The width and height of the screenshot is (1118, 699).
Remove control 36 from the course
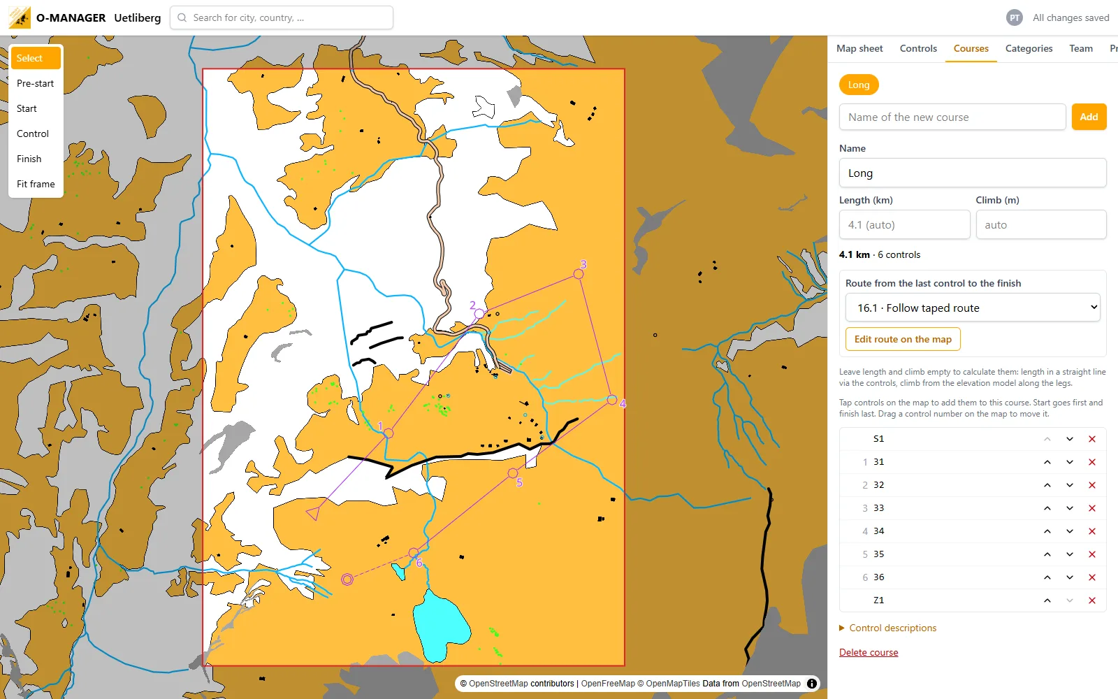tap(1092, 577)
